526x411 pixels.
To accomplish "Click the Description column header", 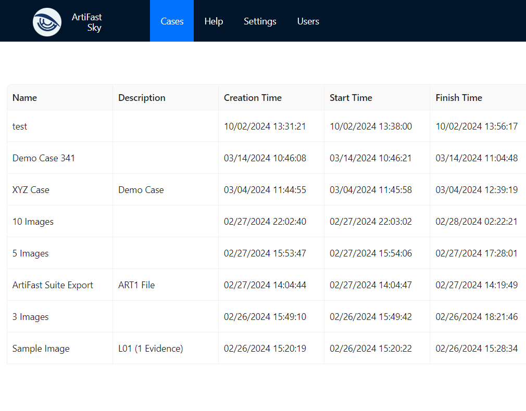I will coord(142,98).
